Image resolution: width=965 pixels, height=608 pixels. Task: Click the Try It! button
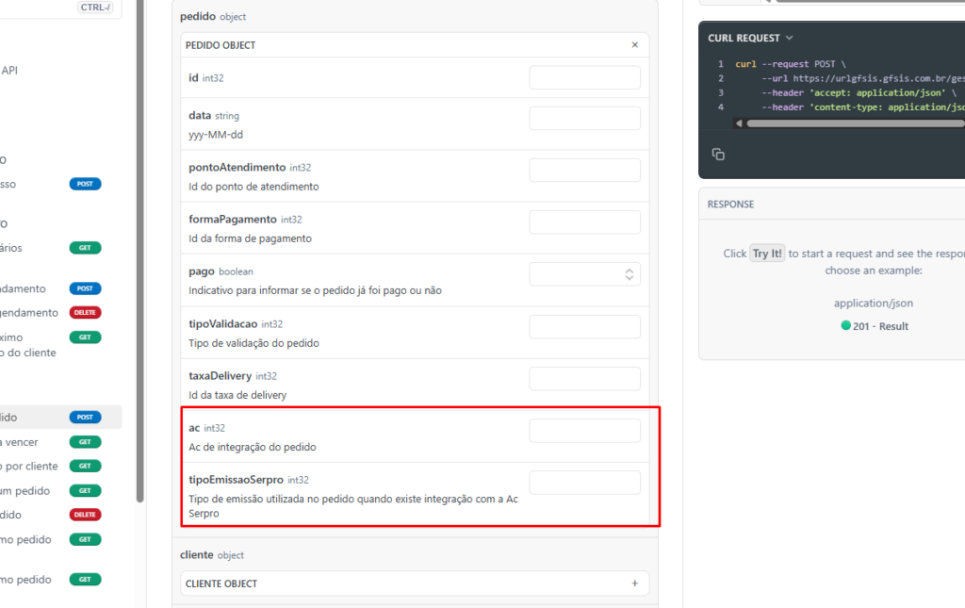pos(767,254)
